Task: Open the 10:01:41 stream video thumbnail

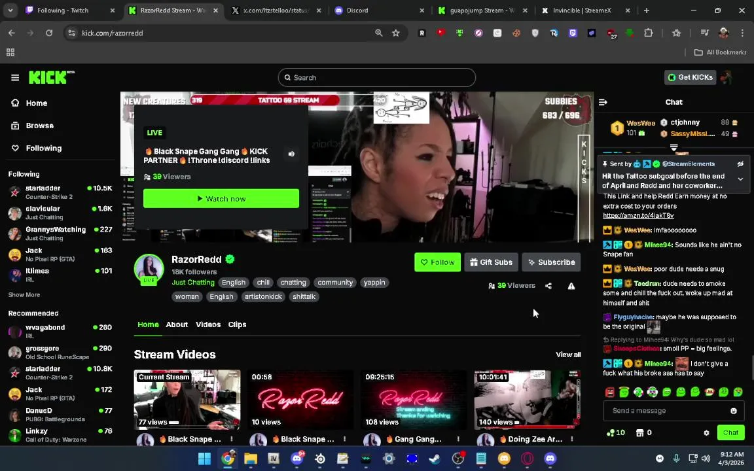Action: [x=528, y=400]
